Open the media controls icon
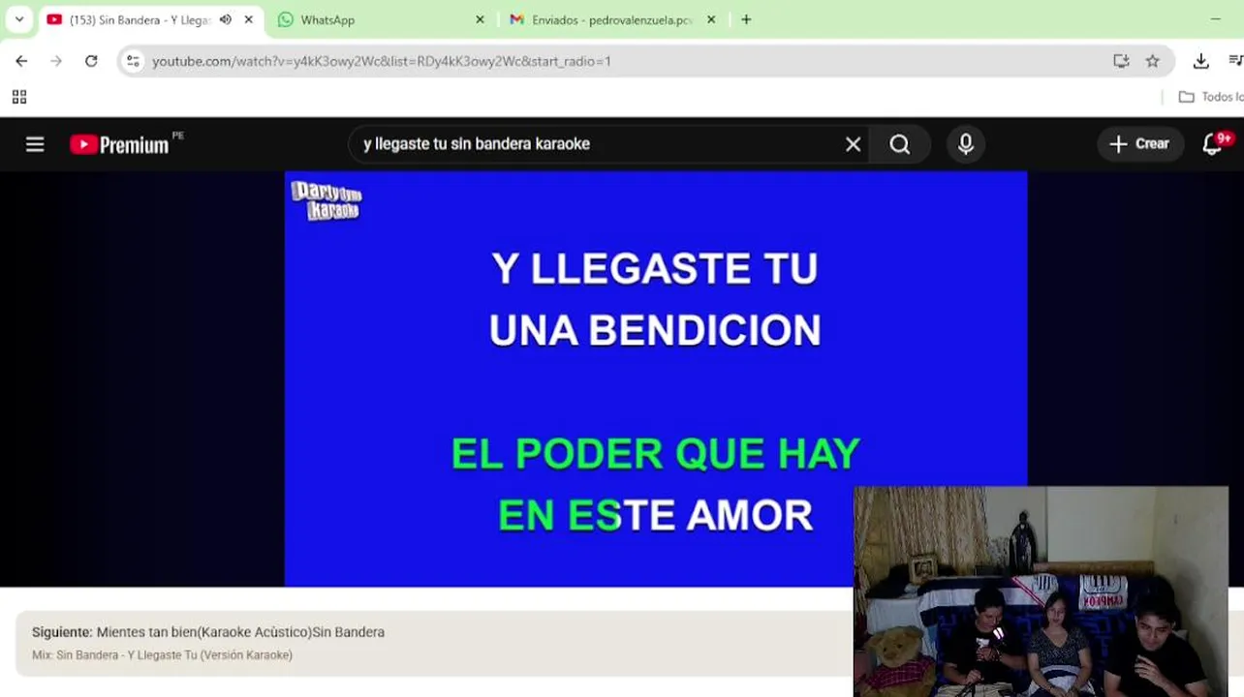This screenshot has width=1244, height=697. click(1235, 61)
